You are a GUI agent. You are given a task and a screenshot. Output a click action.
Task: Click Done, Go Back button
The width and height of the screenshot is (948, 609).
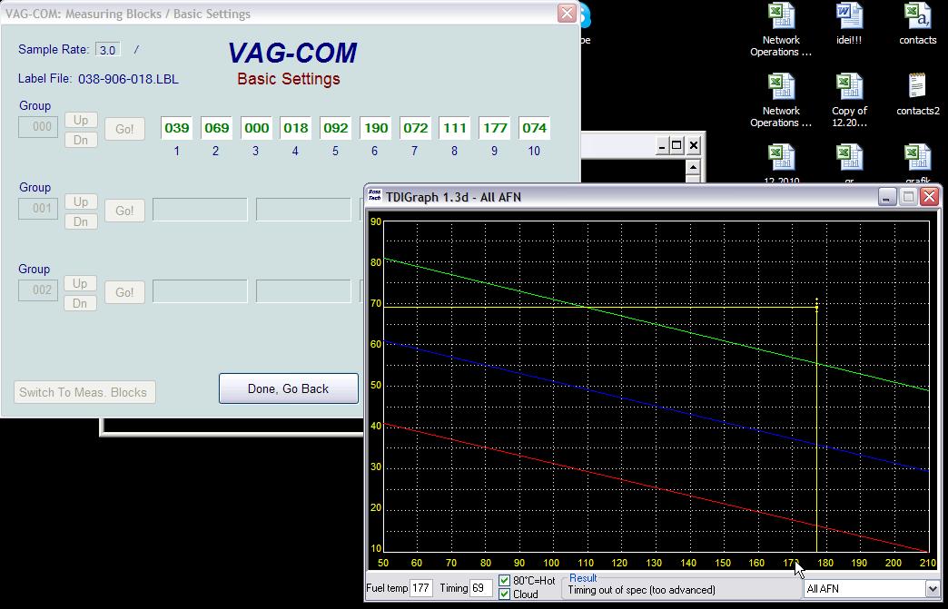(x=288, y=388)
